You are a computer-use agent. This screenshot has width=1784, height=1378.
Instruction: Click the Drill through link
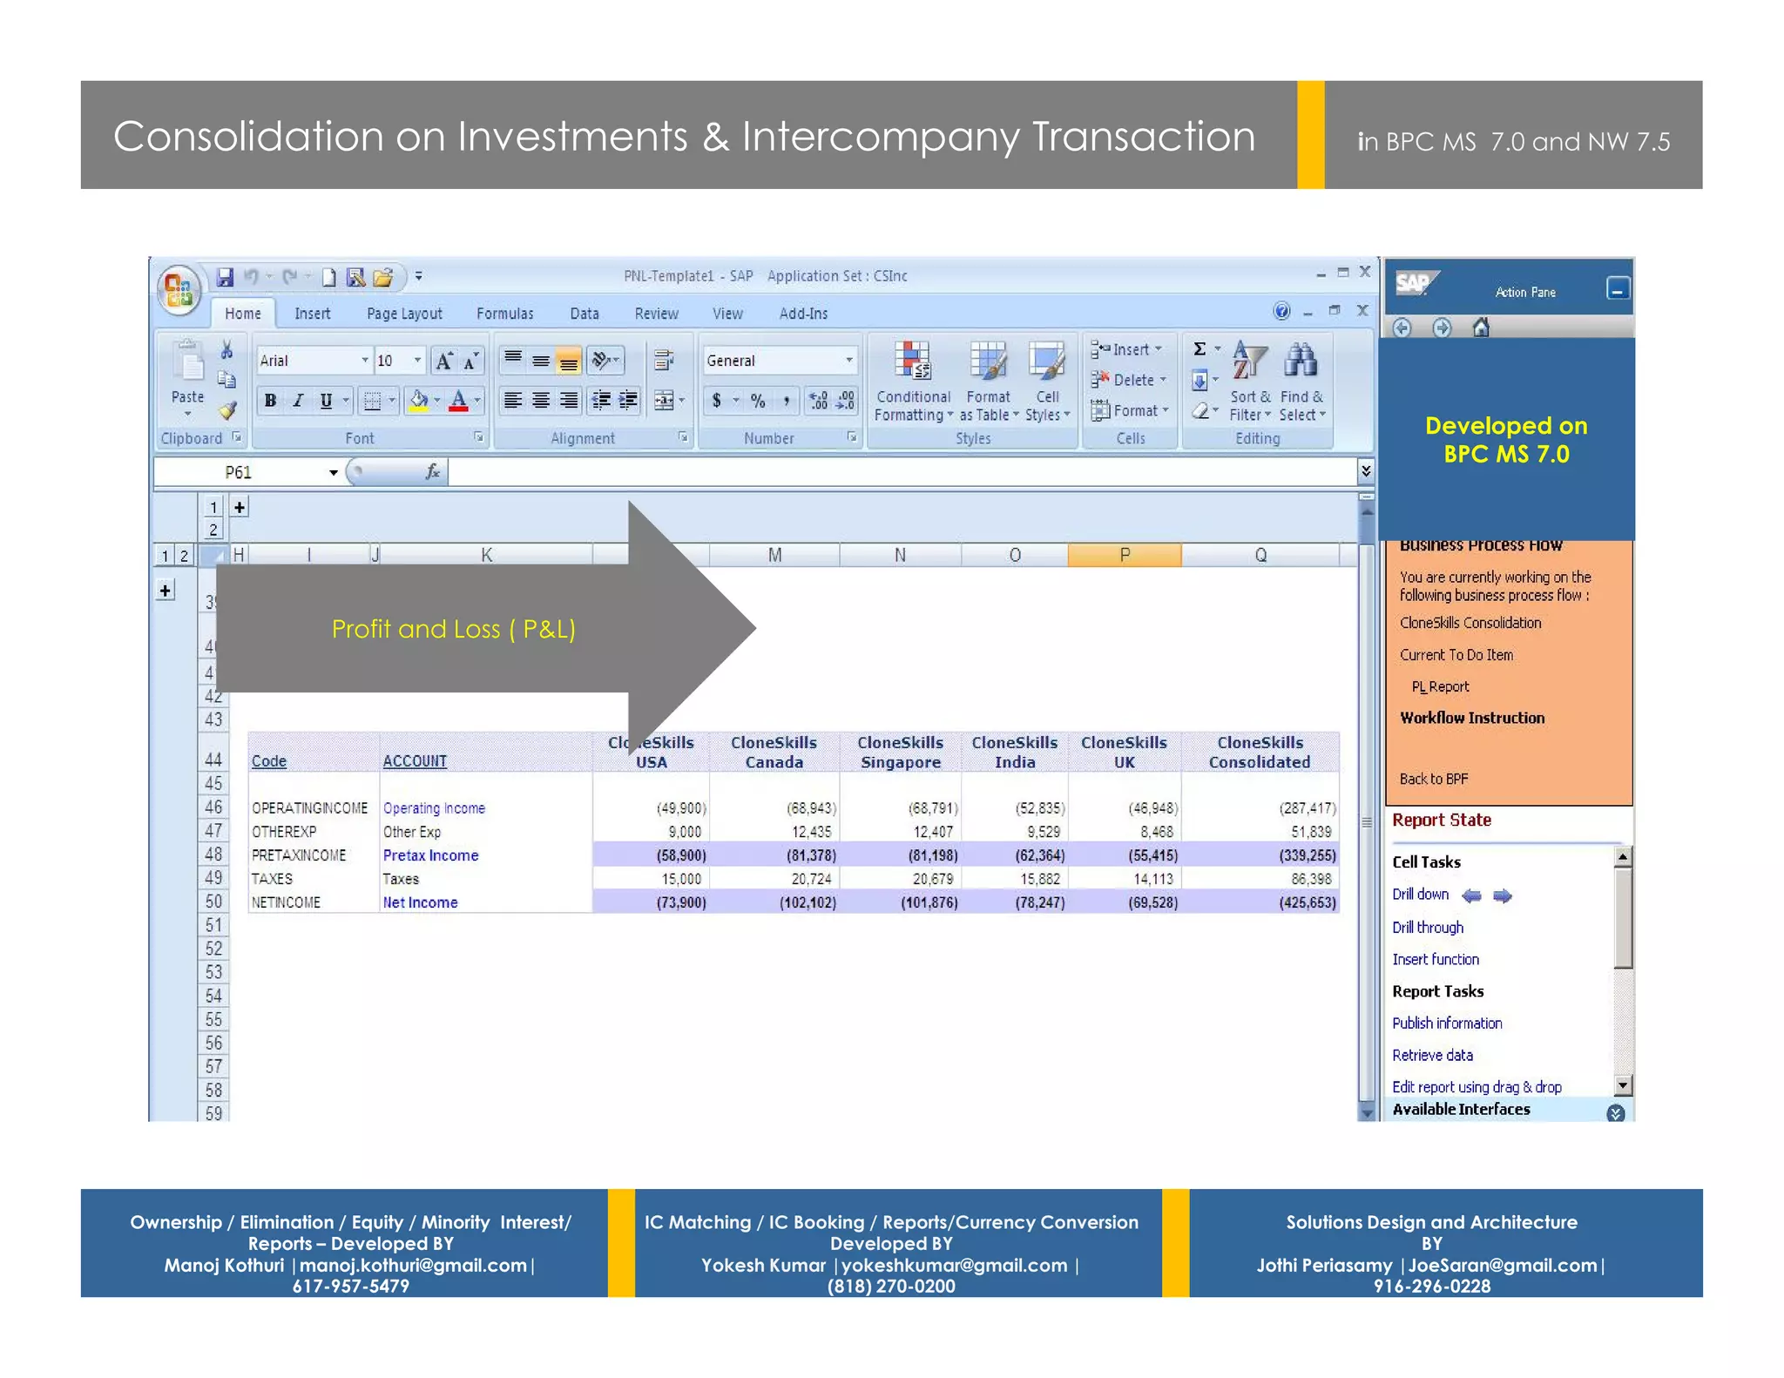tap(1428, 928)
